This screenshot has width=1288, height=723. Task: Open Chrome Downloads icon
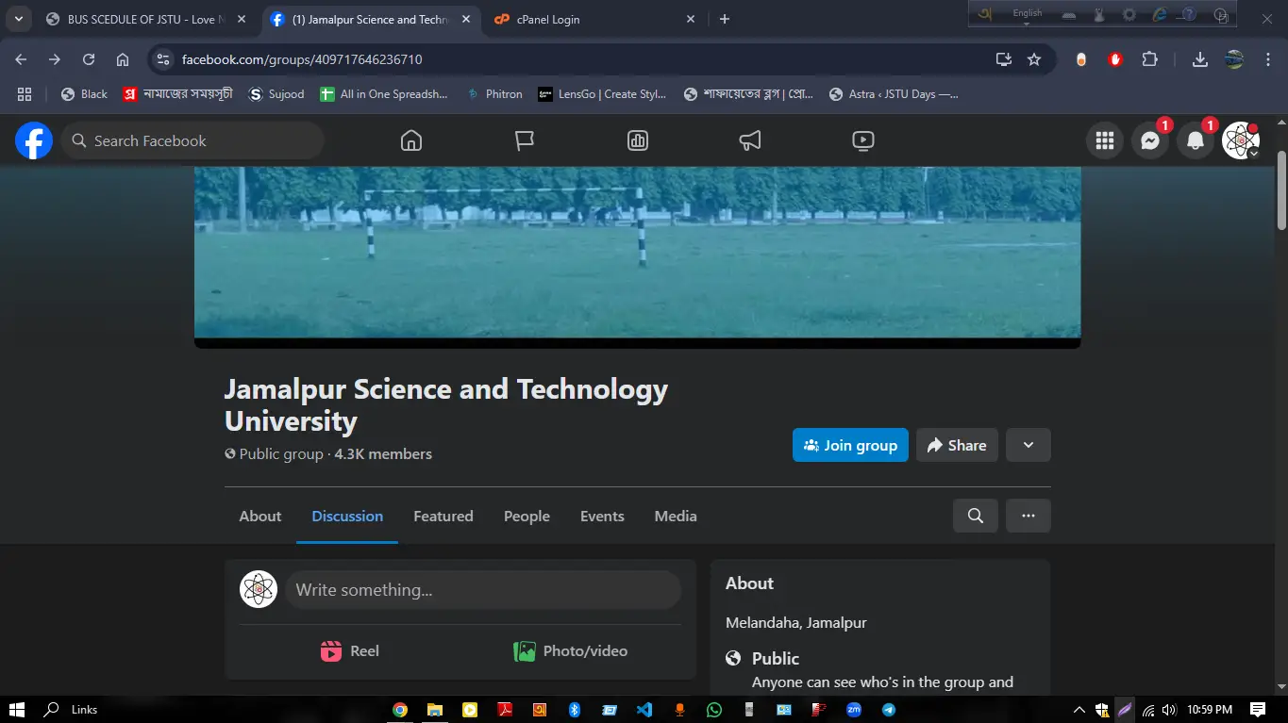(x=1200, y=59)
